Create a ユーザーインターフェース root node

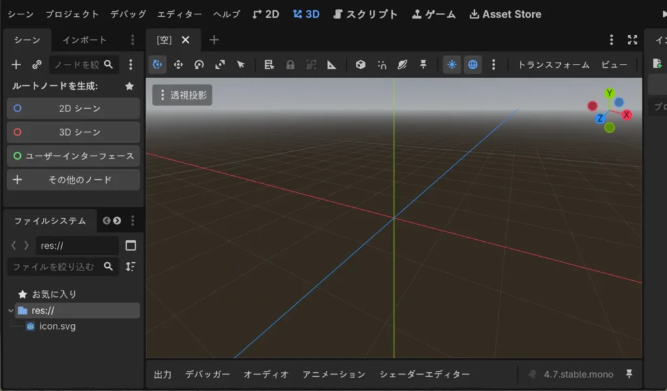point(73,156)
